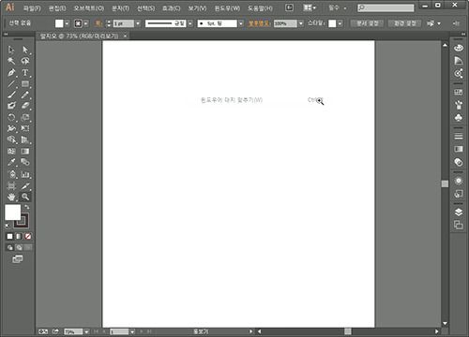469x337 pixels.
Task: Open fill color dropdown in control bar
Action: pos(67,23)
